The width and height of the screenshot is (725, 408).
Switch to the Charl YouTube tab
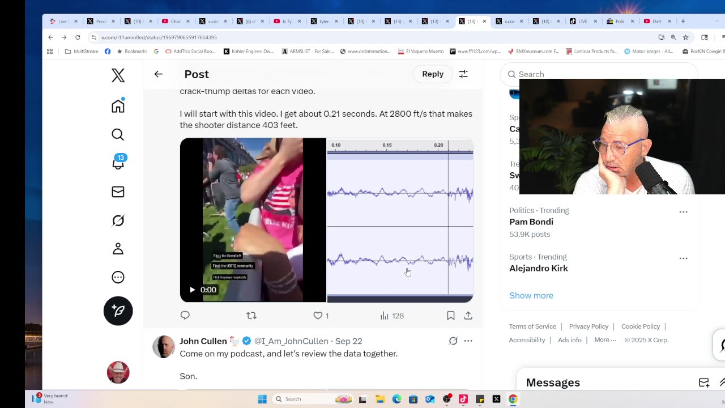(176, 22)
